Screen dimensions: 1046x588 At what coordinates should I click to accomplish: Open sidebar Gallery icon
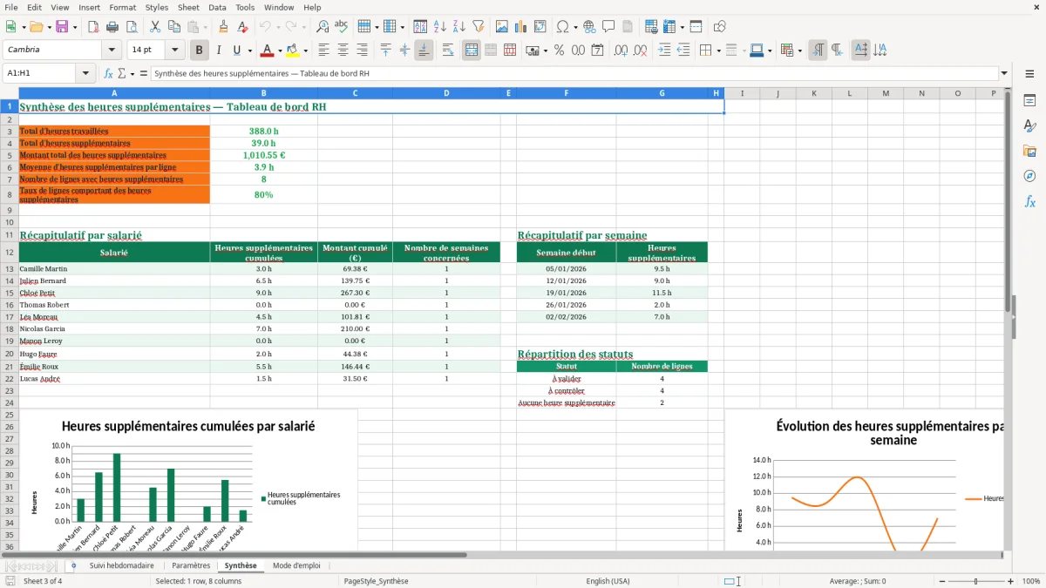(1029, 152)
